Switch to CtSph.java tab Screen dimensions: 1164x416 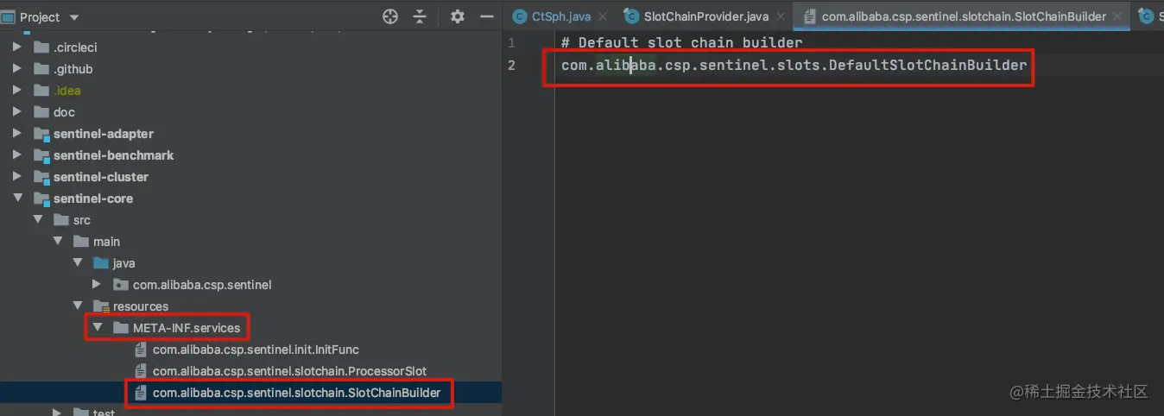[x=561, y=16]
